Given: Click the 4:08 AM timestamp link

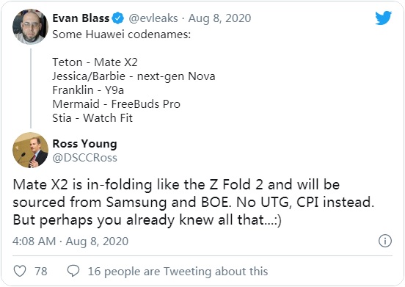Looking at the screenshot, I should (x=70, y=241).
